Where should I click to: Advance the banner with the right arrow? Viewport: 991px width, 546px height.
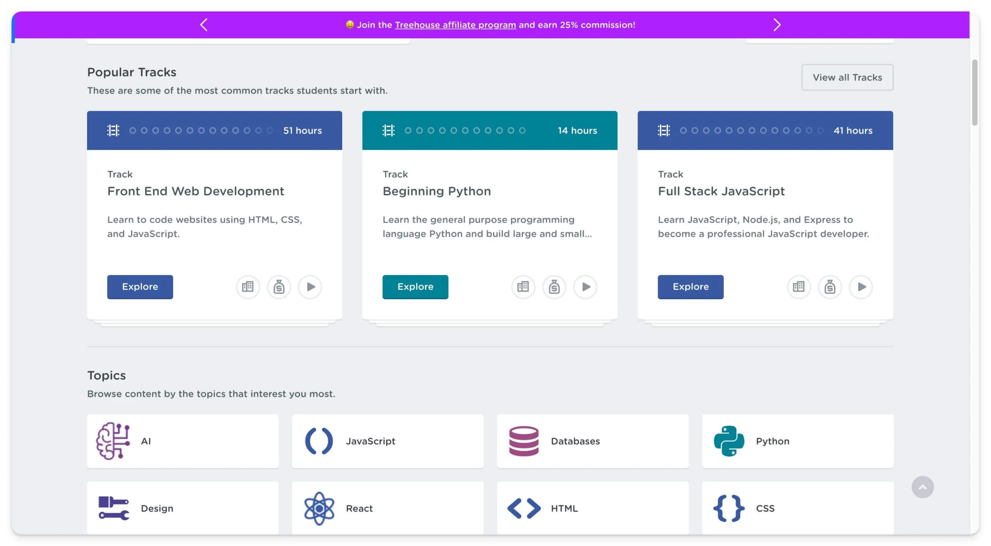[x=777, y=24]
